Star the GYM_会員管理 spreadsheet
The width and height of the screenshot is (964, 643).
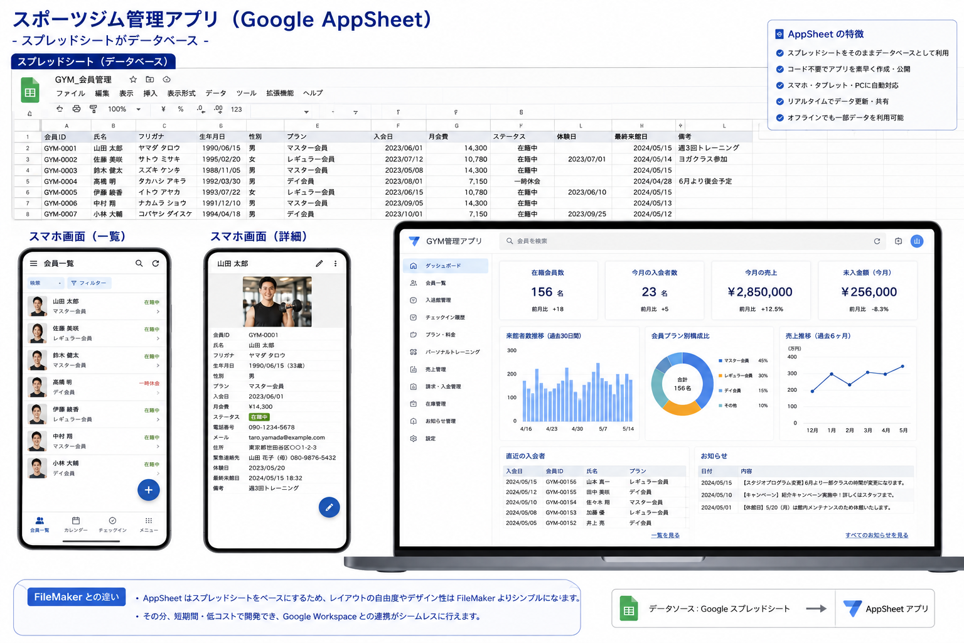click(133, 80)
